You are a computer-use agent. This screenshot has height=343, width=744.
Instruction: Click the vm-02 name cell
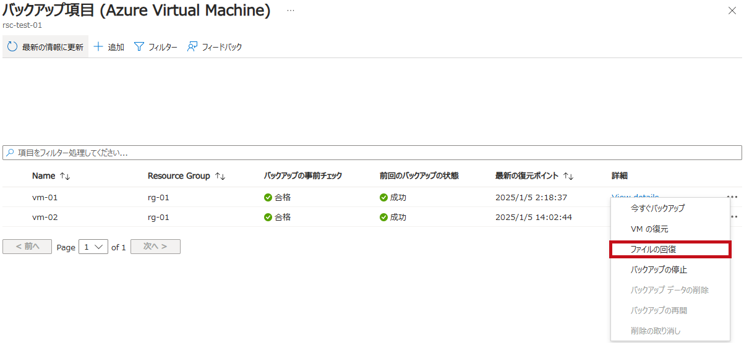45,218
